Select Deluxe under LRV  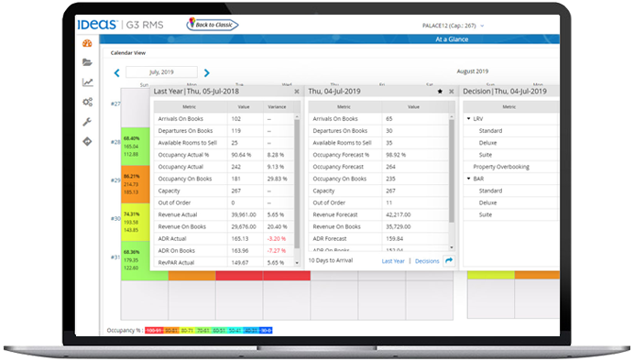(x=488, y=143)
